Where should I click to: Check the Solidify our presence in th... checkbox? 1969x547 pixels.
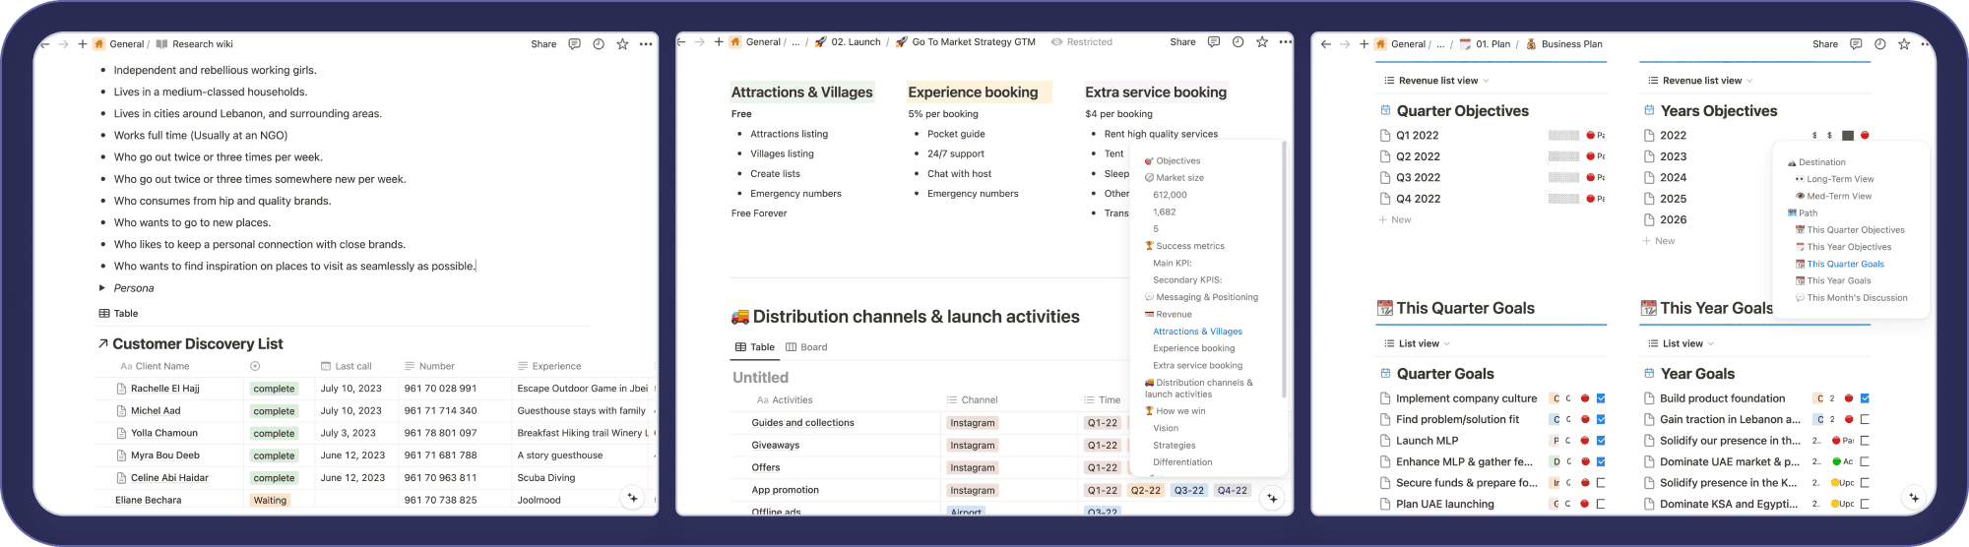(x=1865, y=441)
